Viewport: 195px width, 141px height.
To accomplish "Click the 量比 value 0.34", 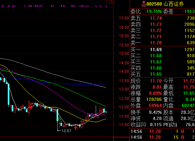I will 190,100.
